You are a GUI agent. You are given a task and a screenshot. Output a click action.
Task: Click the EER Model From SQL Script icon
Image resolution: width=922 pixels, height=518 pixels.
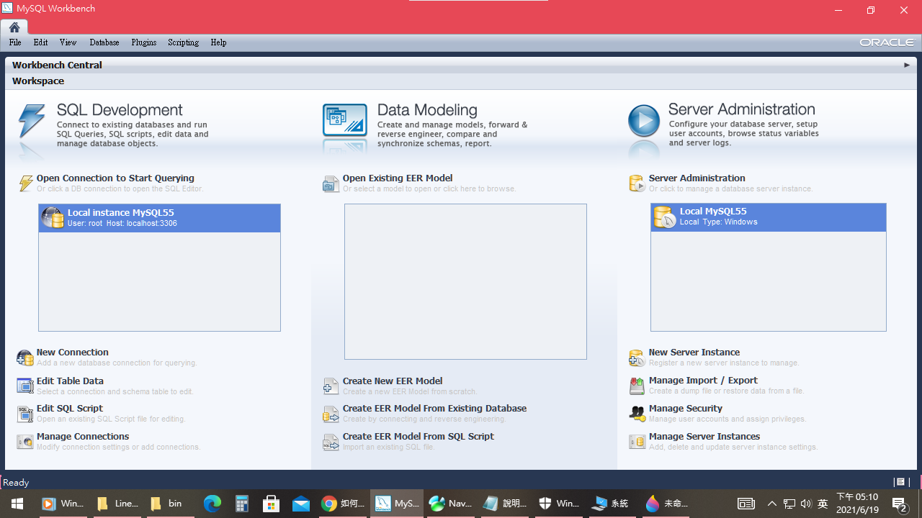pos(331,442)
